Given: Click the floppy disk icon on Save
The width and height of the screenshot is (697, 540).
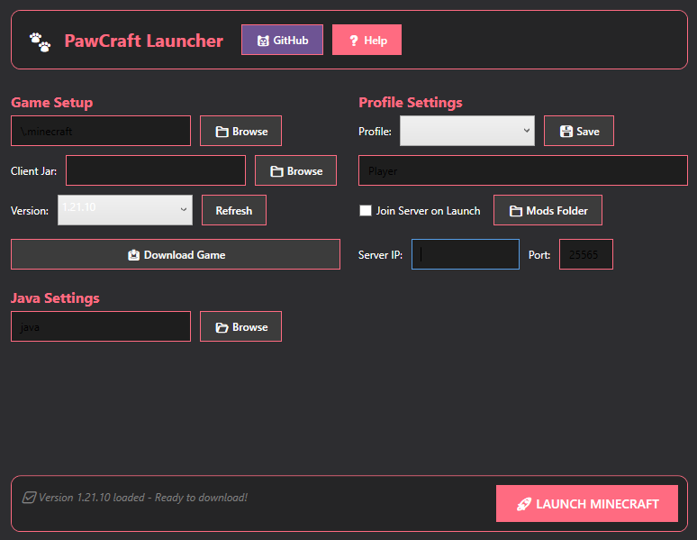Looking at the screenshot, I should [x=566, y=132].
